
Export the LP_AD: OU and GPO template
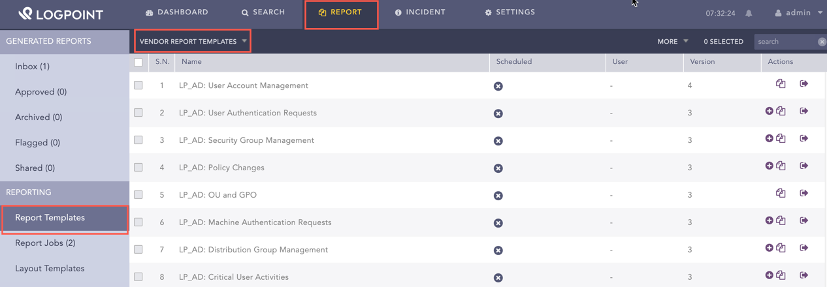(x=804, y=193)
